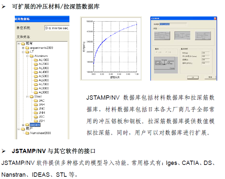Image resolution: width=225 pixels, height=179 pixels.
Task: Choose the third drawbead type thumbnail
Action: [x=203, y=36]
